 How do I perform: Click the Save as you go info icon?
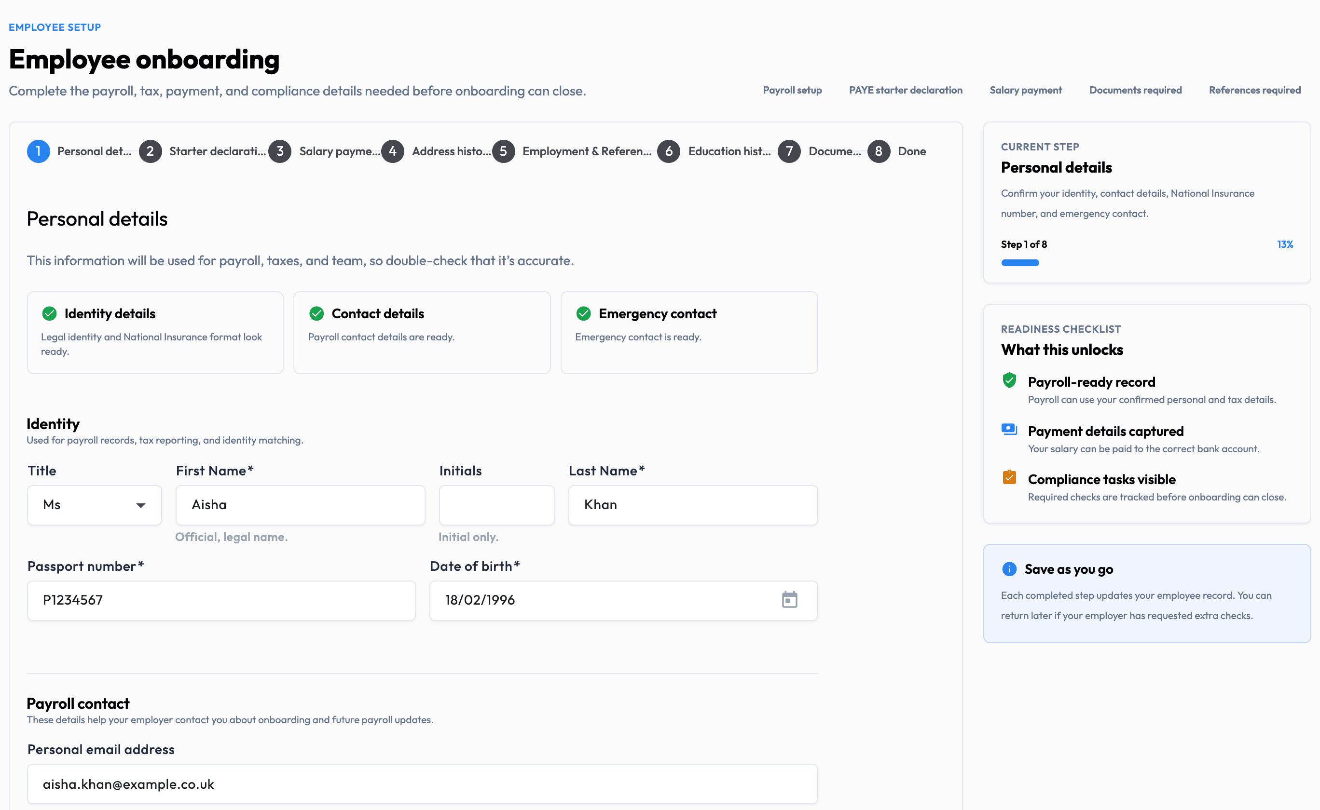pos(1009,569)
